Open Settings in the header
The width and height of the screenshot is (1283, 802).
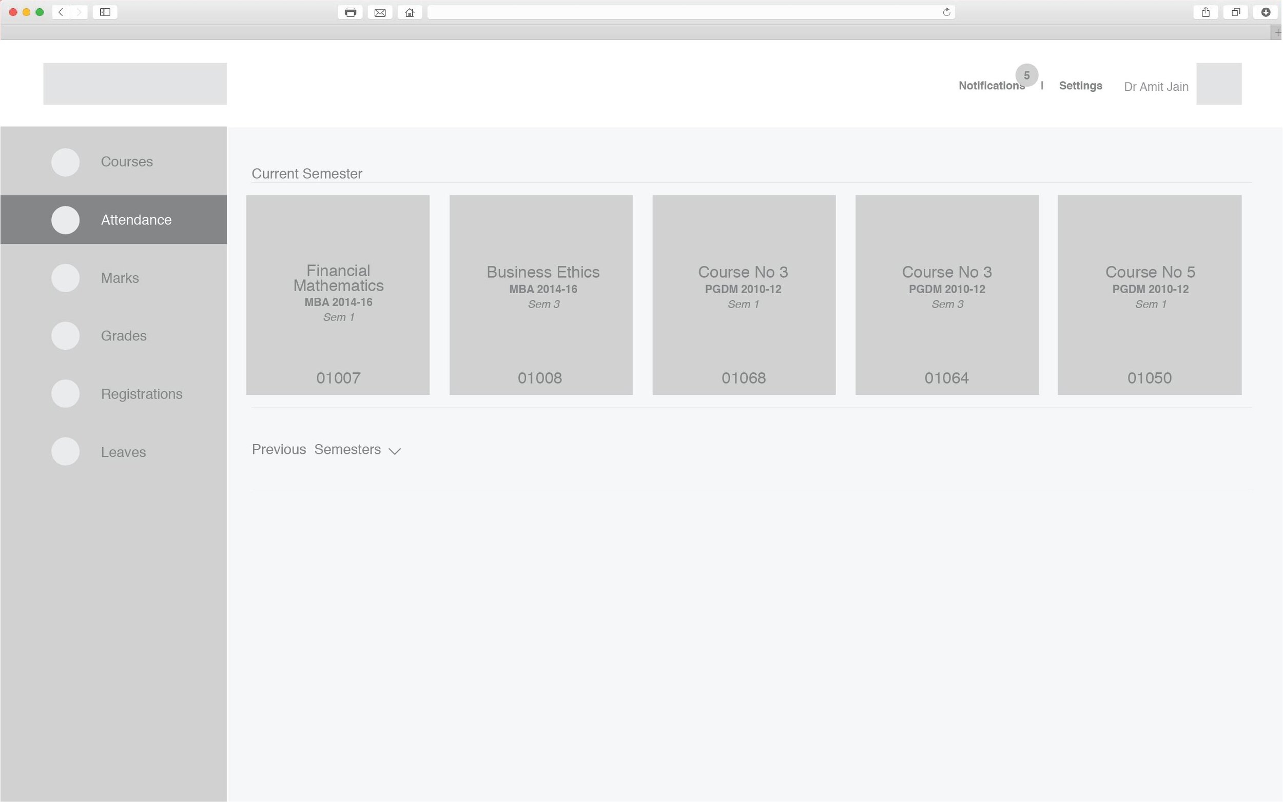point(1080,86)
